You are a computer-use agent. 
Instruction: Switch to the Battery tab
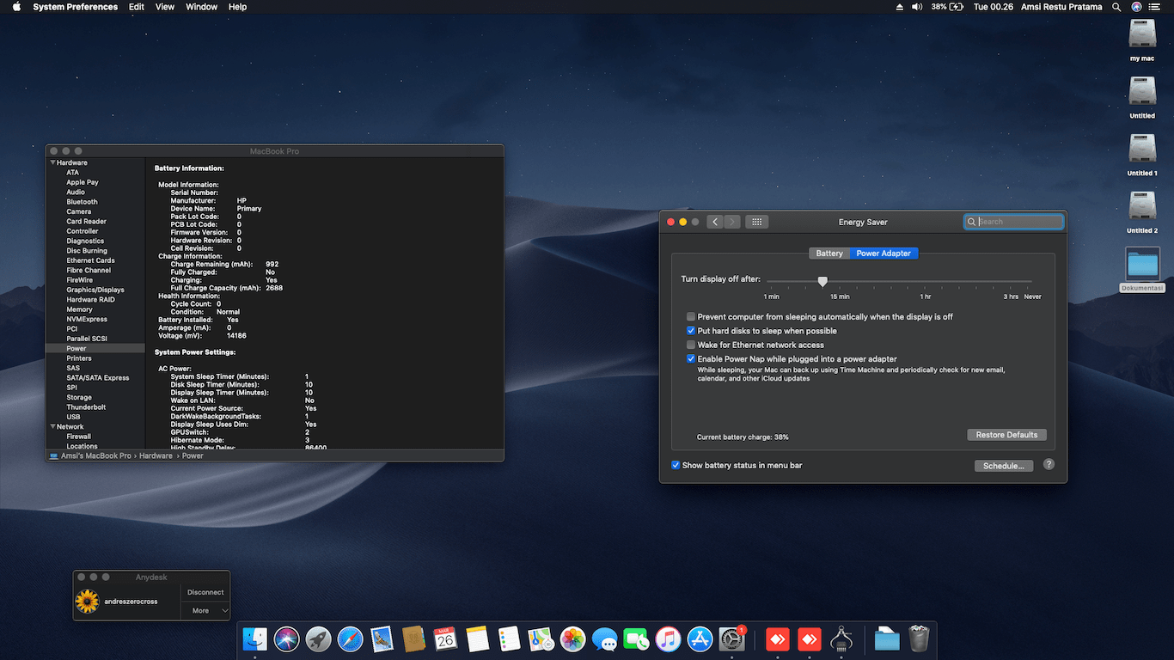[x=829, y=254]
